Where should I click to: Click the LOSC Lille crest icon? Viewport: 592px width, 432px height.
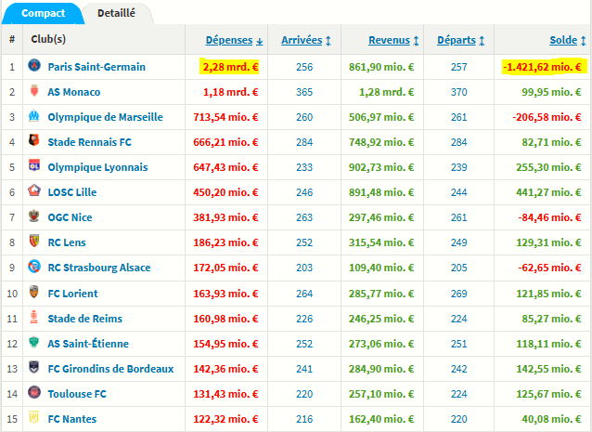(x=34, y=190)
